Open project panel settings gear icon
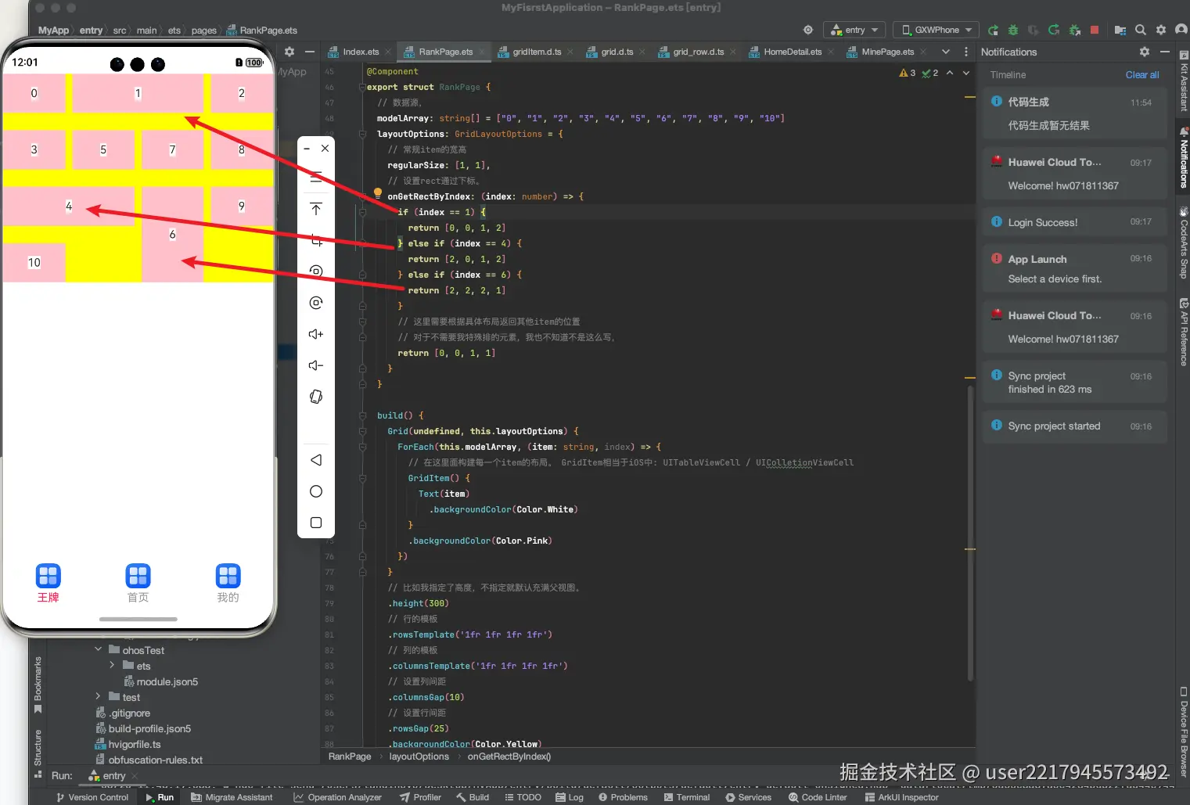The height and width of the screenshot is (805, 1190). 289,52
